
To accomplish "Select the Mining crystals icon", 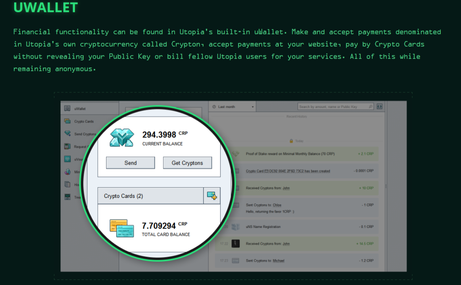I will [67, 171].
